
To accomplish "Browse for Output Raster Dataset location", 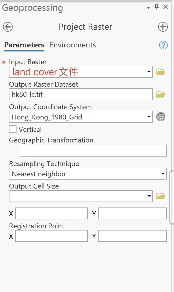I will pyautogui.click(x=160, y=94).
